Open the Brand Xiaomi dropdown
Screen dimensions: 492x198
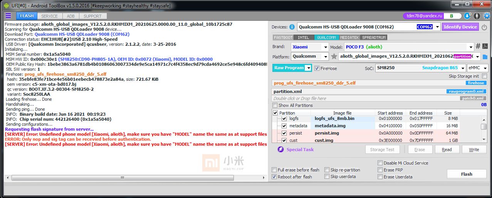coord(325,47)
